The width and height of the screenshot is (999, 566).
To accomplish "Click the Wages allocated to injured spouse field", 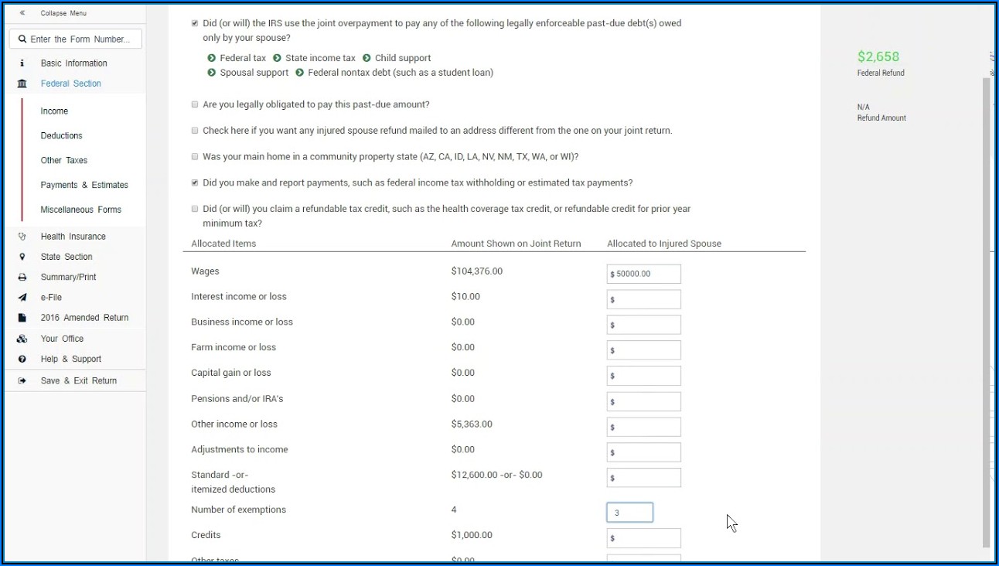I will pyautogui.click(x=645, y=274).
